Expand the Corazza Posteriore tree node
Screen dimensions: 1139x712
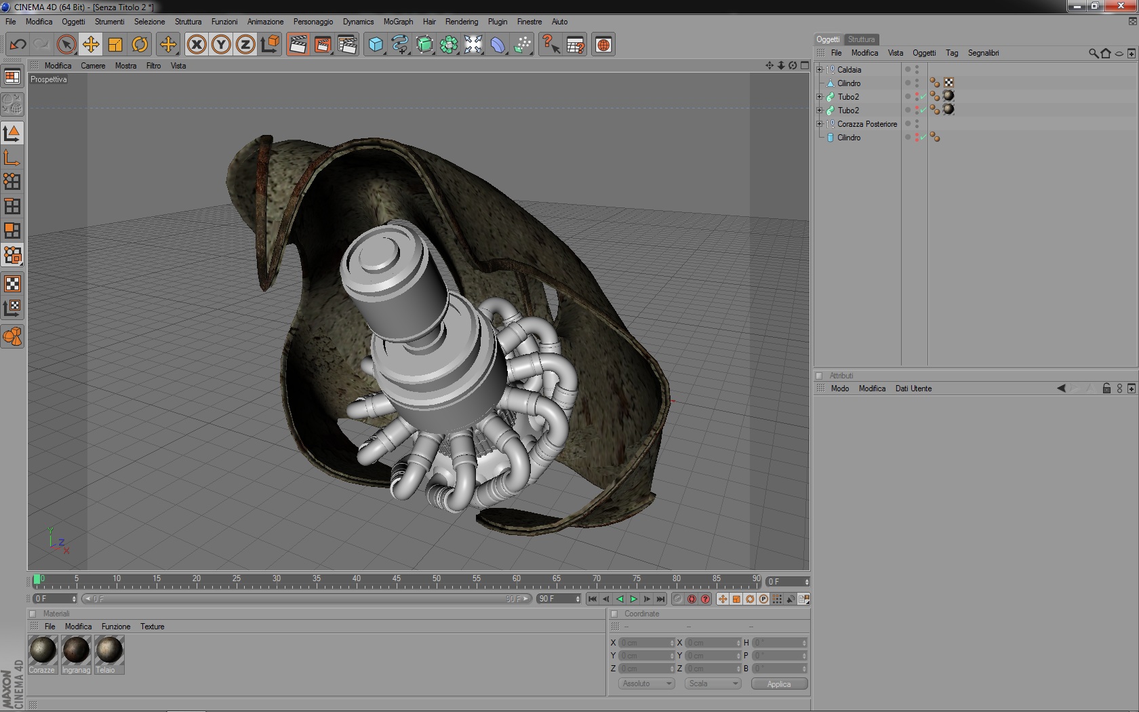coord(819,124)
